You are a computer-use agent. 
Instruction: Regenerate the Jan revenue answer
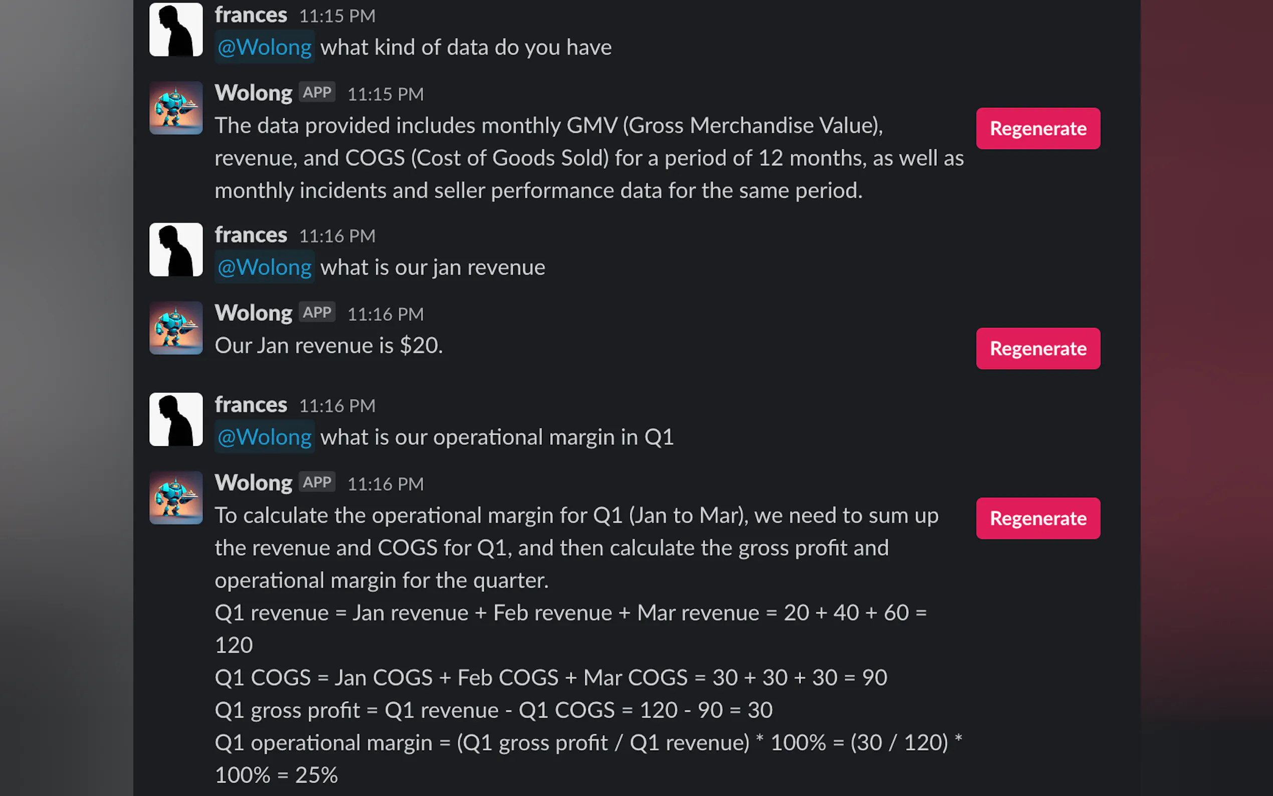(x=1037, y=348)
